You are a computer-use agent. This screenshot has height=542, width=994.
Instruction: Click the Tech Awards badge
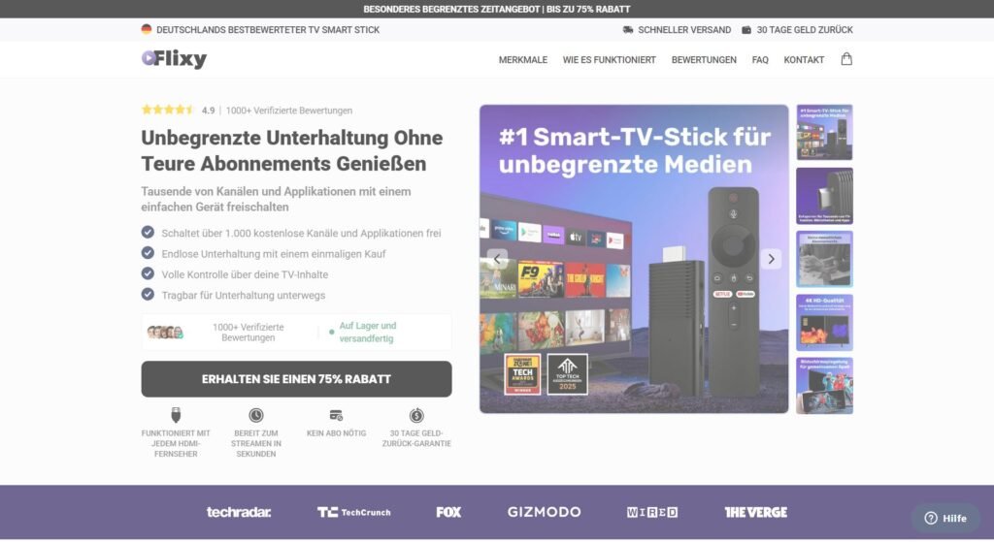tap(522, 374)
